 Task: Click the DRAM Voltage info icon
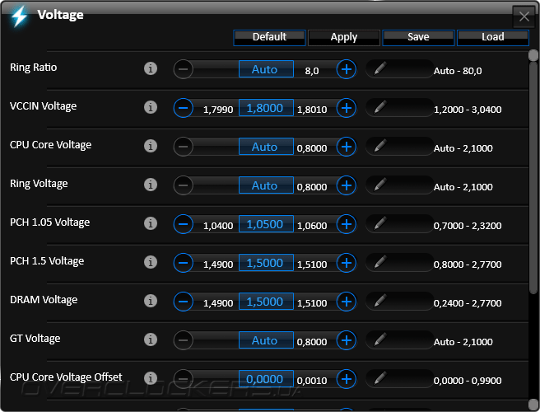click(x=151, y=301)
